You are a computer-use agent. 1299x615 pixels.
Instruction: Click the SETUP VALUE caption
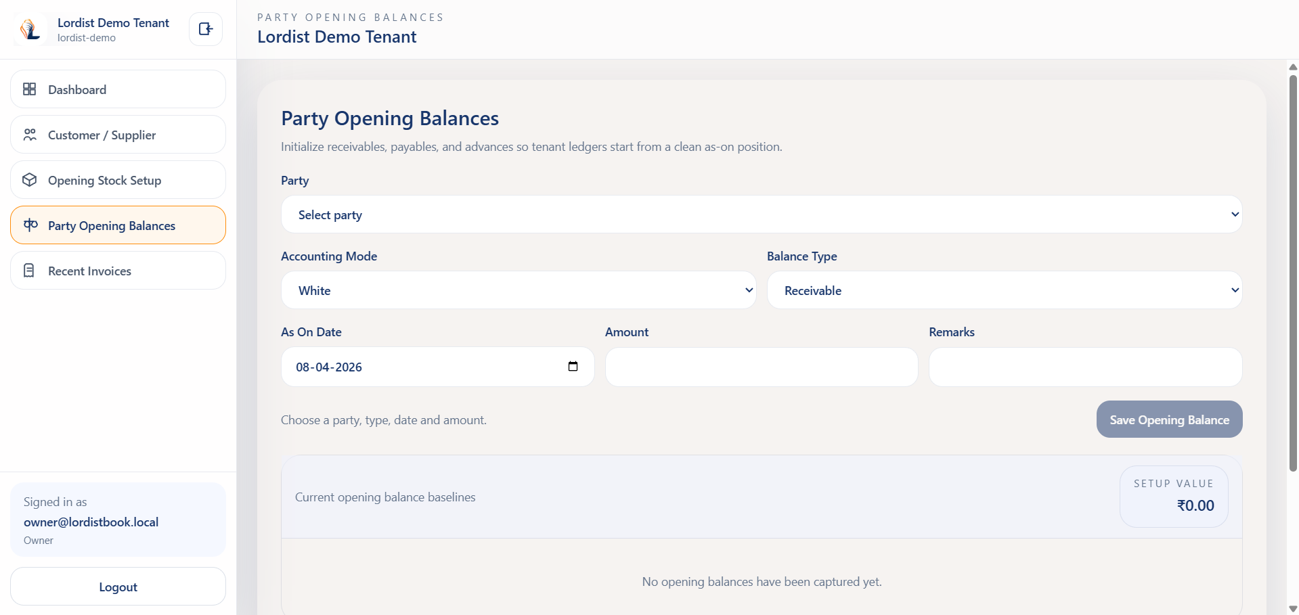[1174, 484]
